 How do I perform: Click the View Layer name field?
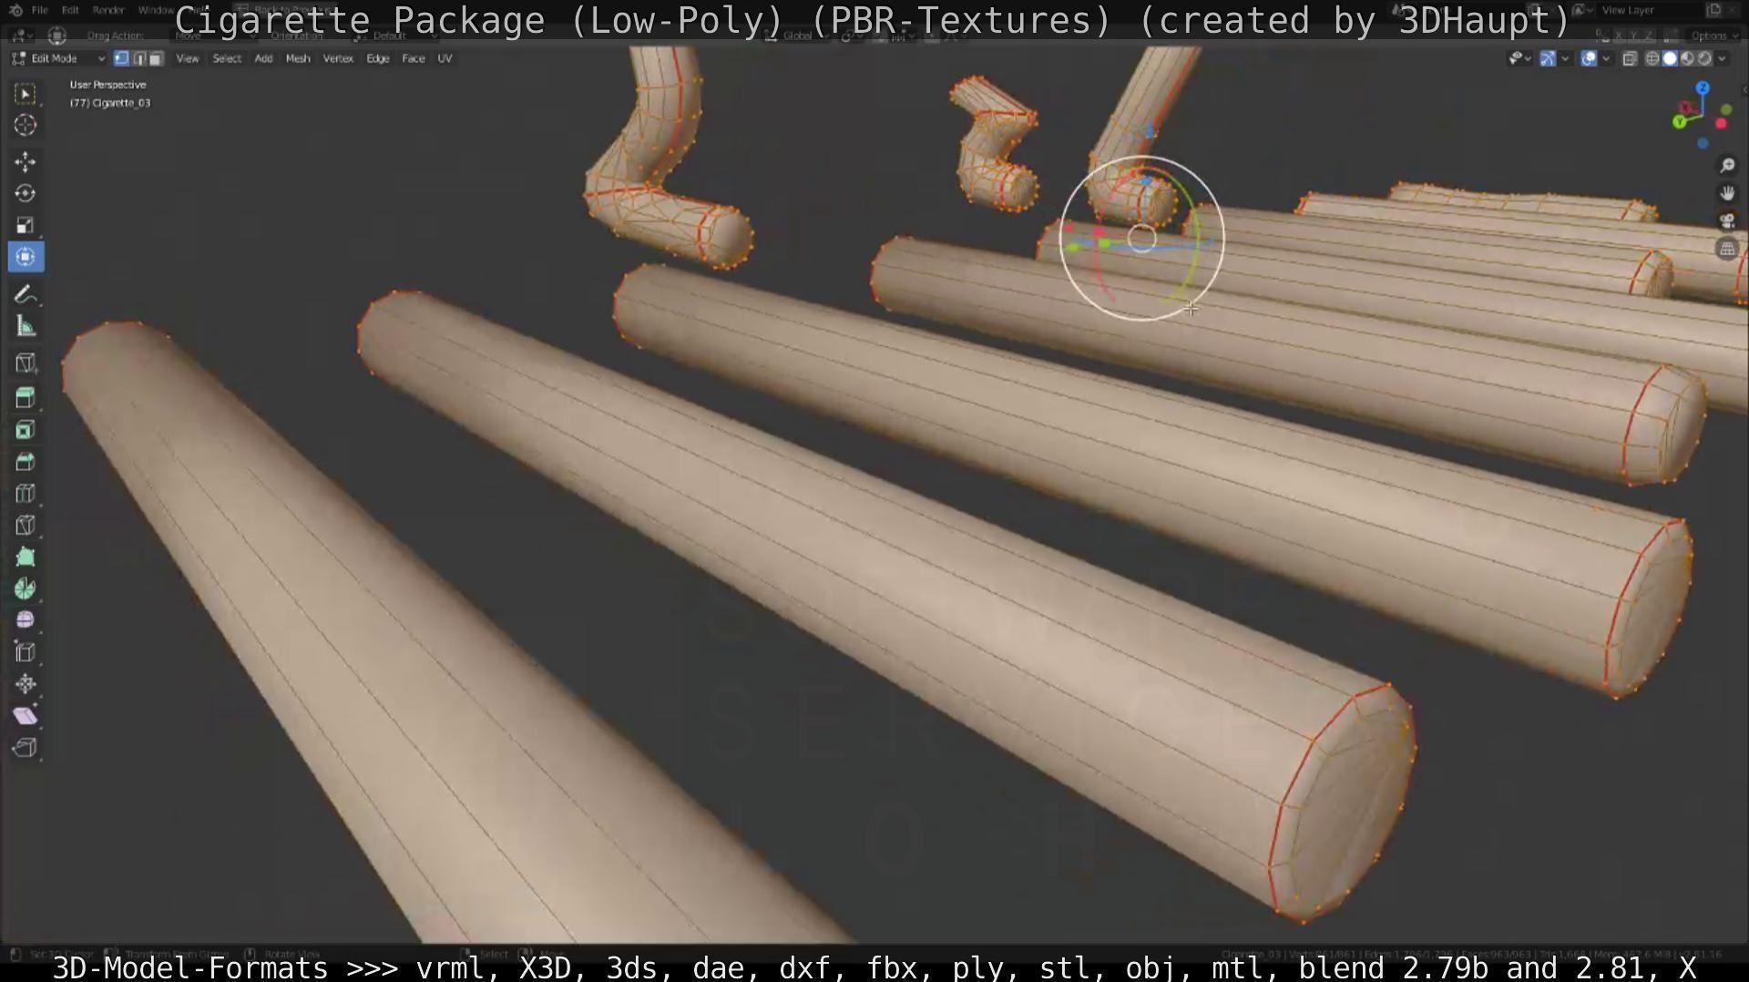pyautogui.click(x=1651, y=10)
